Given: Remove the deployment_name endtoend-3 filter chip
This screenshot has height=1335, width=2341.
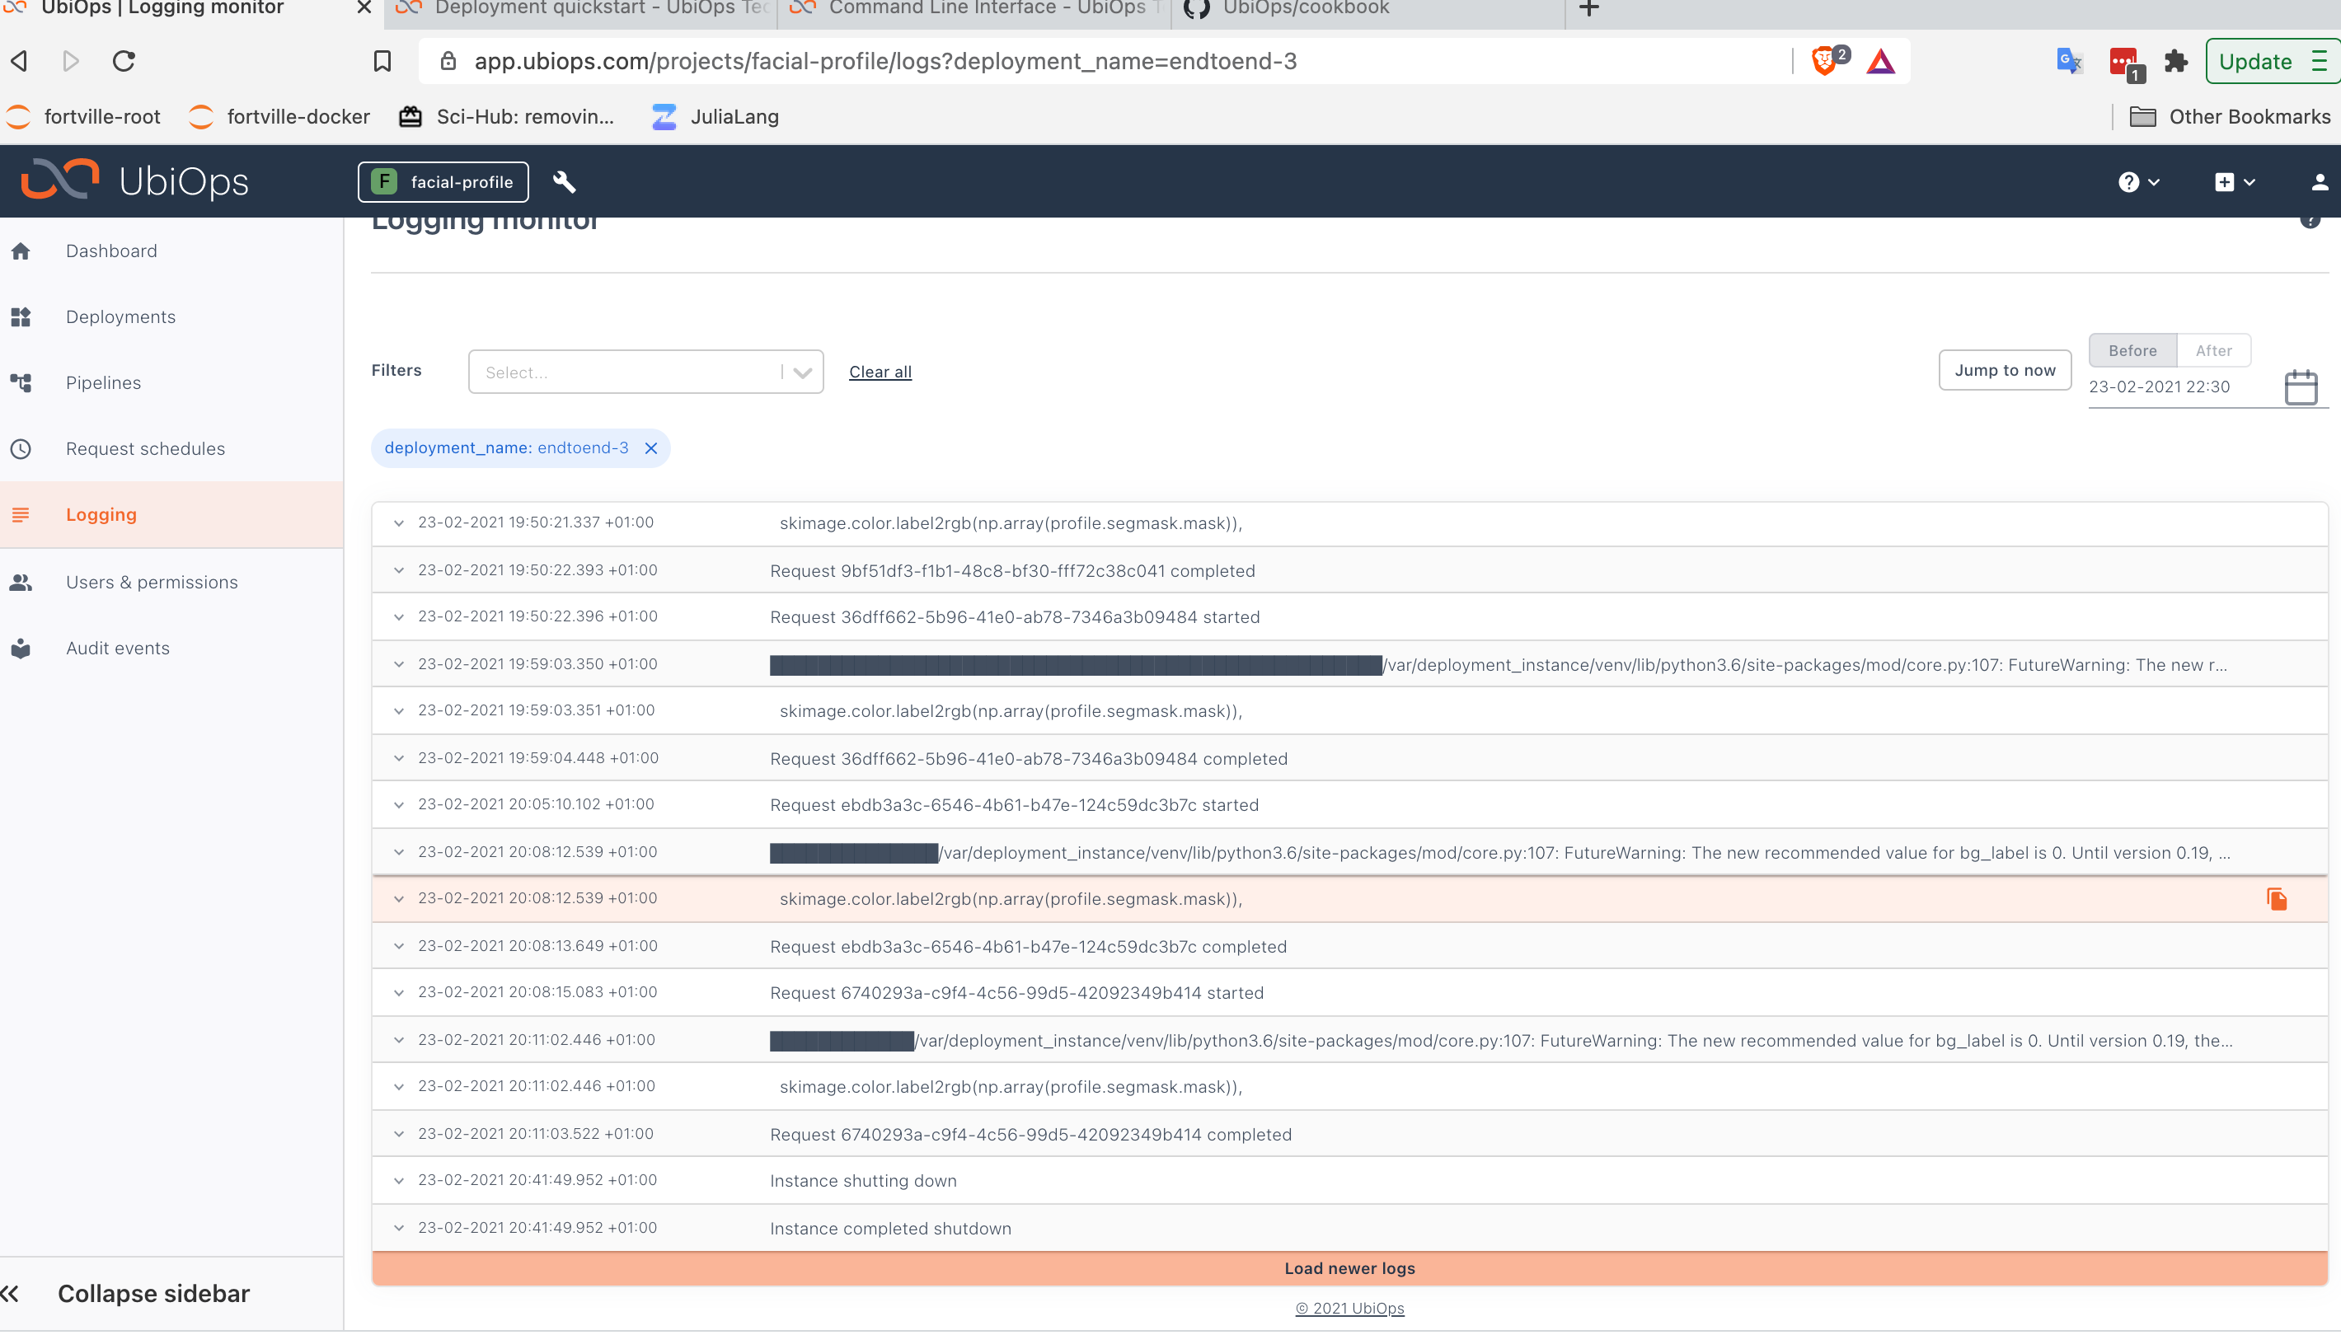Looking at the screenshot, I should pos(651,448).
